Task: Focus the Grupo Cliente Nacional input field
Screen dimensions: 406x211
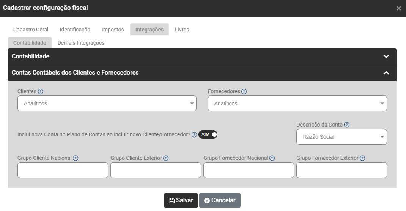Action: (63, 170)
